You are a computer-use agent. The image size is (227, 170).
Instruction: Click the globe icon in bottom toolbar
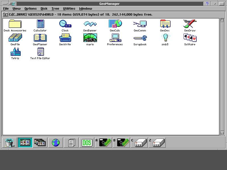point(56,143)
